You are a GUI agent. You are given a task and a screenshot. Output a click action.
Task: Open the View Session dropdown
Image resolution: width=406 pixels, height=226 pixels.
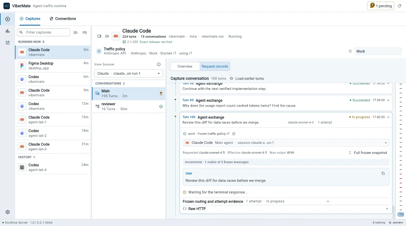(x=128, y=73)
